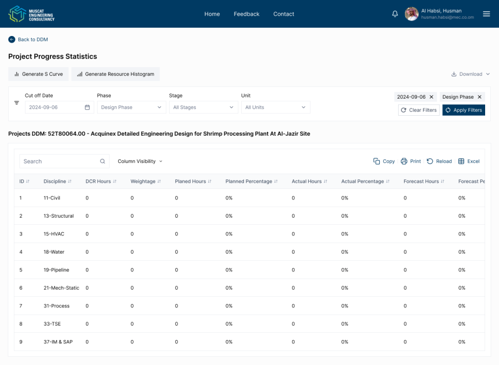Sort by DCR Hours column
The width and height of the screenshot is (499, 365).
(115, 181)
